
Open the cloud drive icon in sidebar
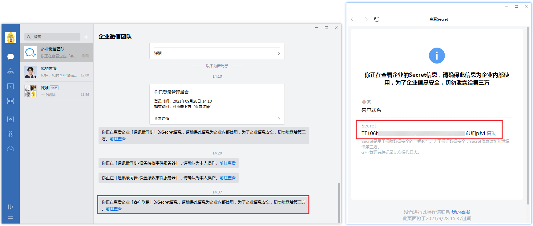(x=10, y=149)
